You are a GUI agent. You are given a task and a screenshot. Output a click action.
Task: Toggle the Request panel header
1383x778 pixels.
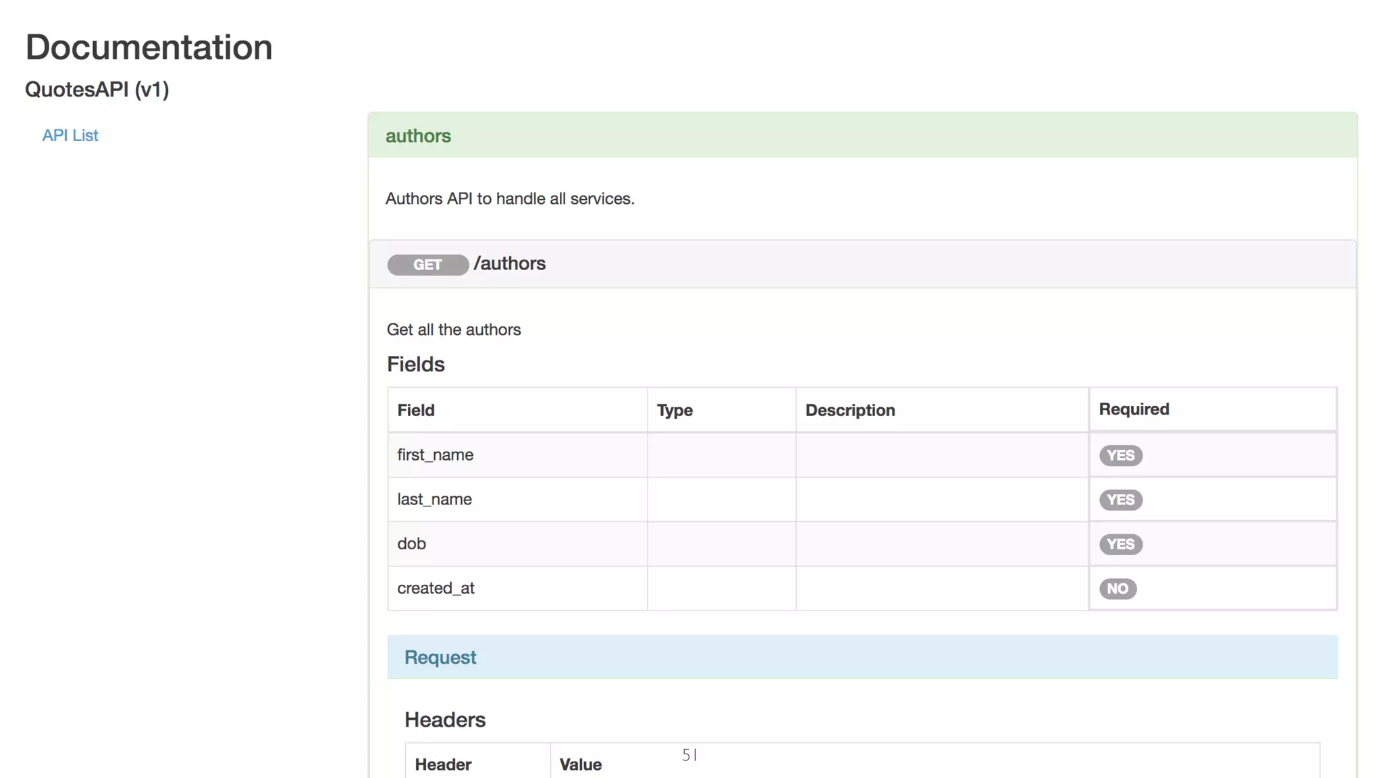(x=440, y=657)
